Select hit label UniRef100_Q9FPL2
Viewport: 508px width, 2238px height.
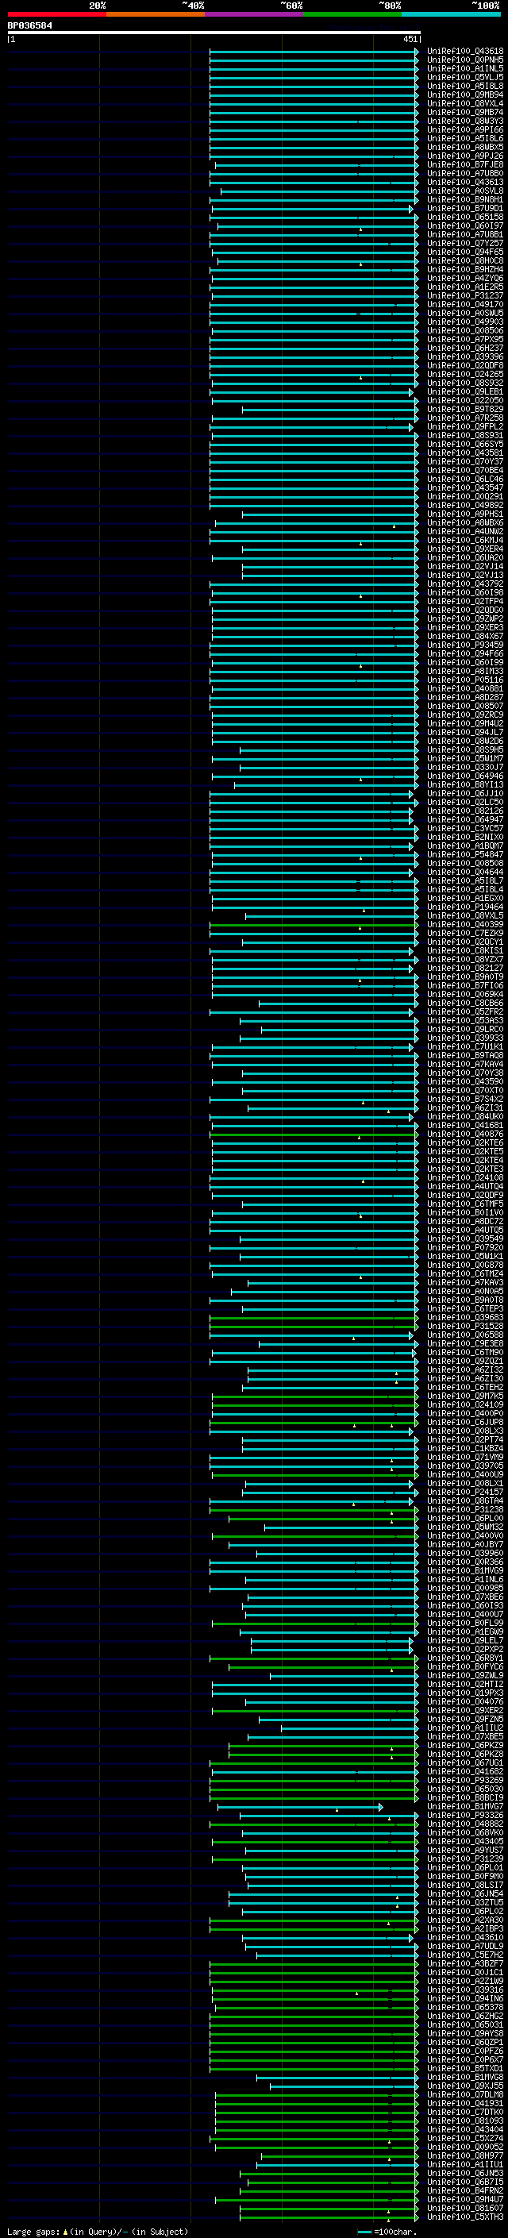click(465, 426)
